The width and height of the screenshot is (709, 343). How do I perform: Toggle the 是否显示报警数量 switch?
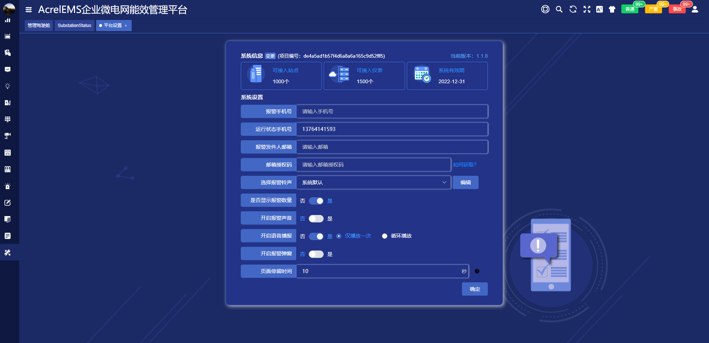point(316,201)
